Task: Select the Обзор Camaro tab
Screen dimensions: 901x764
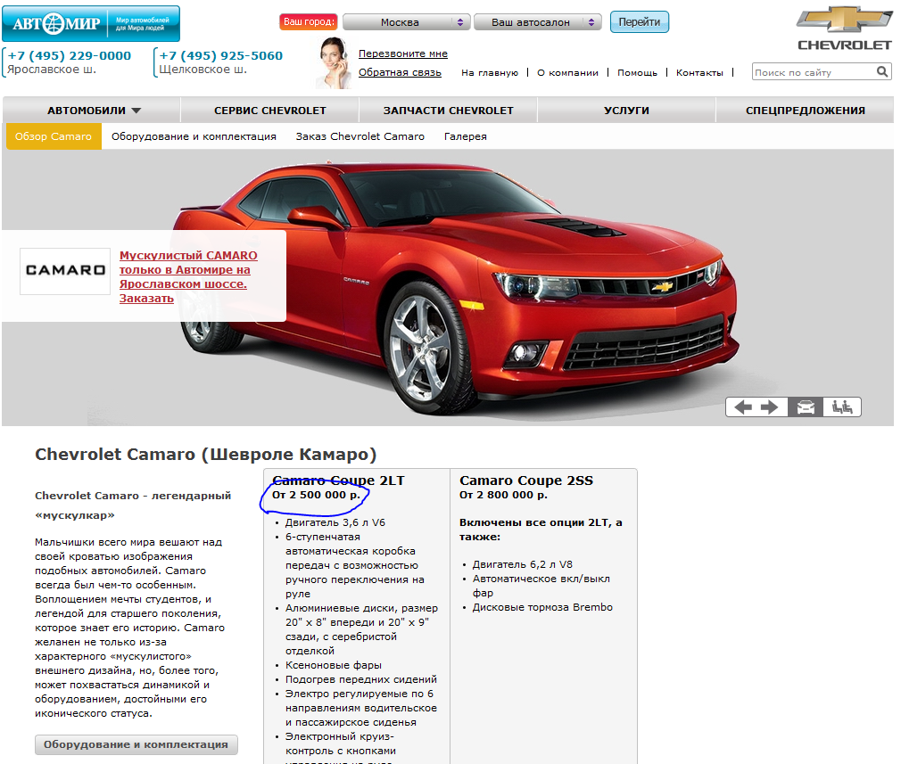Action: point(54,136)
